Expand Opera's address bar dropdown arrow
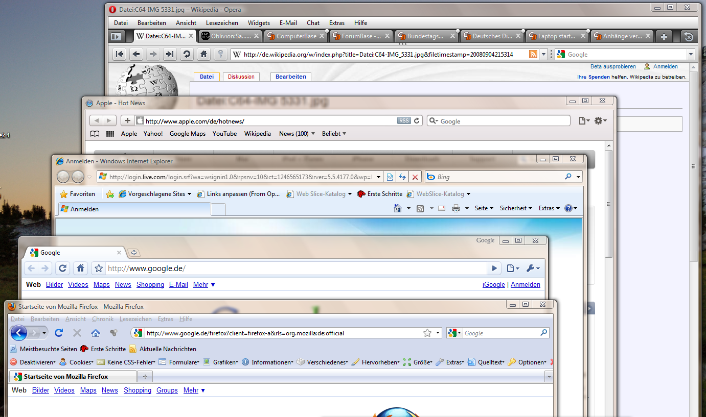This screenshot has width=706, height=417. pyautogui.click(x=544, y=54)
